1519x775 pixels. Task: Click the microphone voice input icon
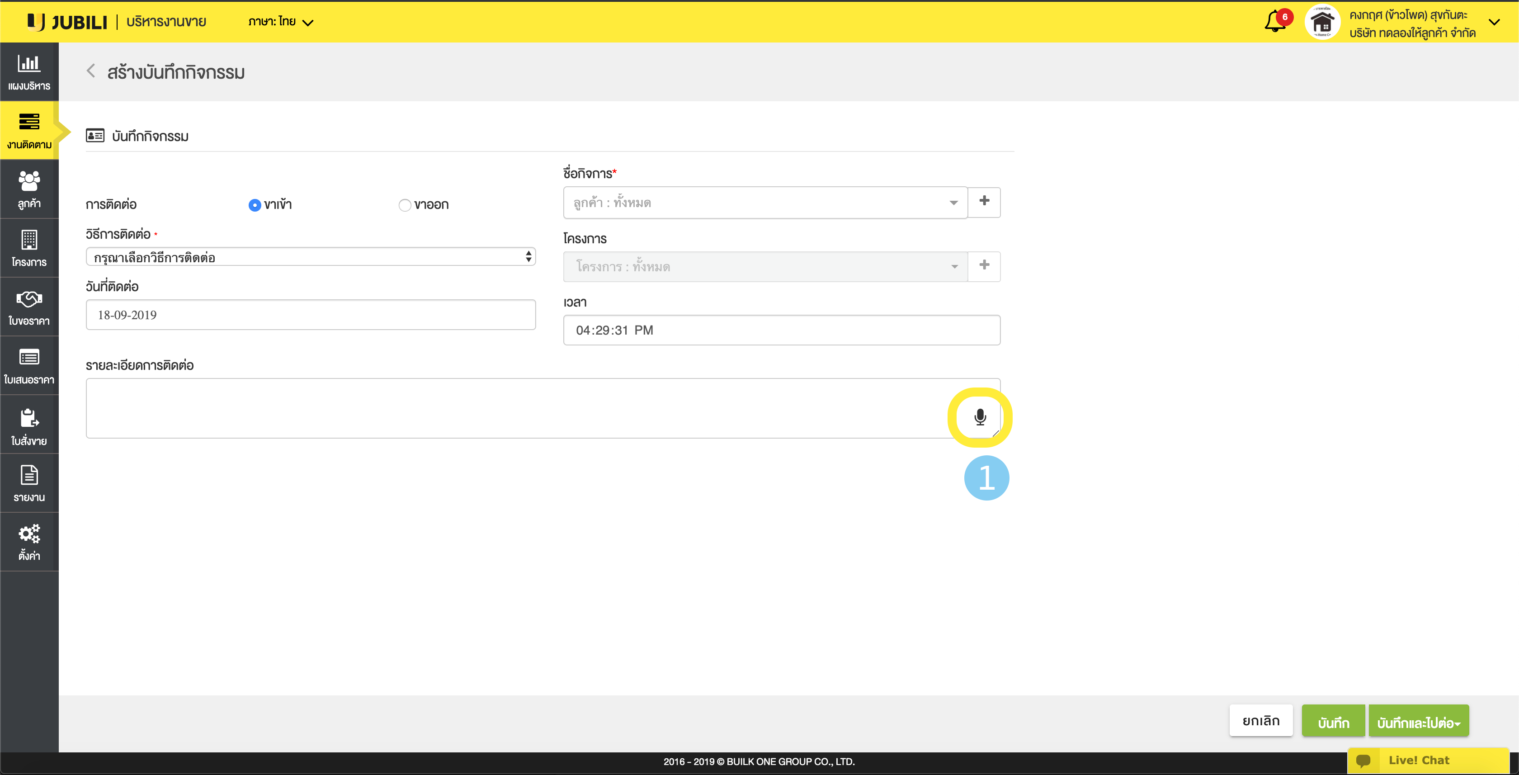click(980, 417)
